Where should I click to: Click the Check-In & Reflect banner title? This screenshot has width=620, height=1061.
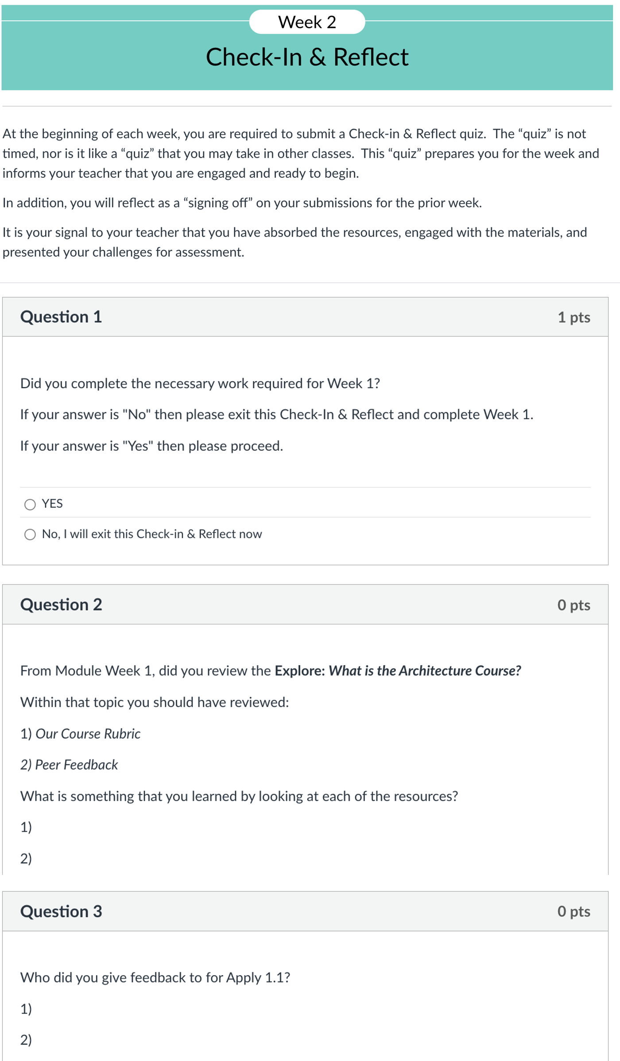point(307,57)
